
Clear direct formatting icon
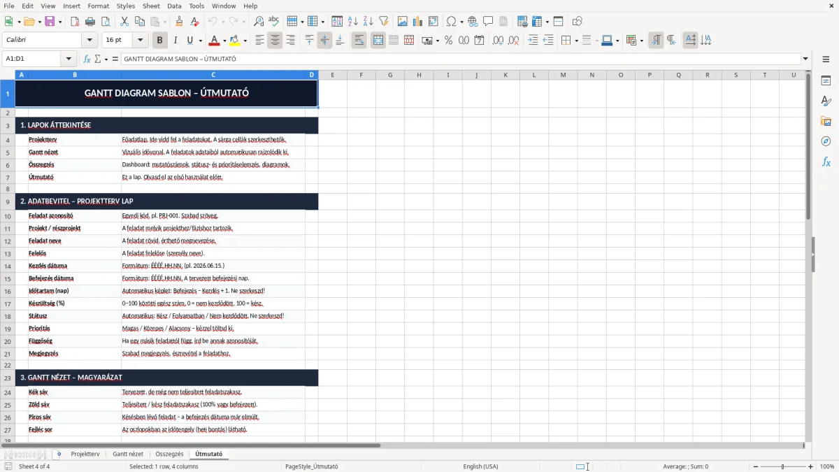pyautogui.click(x=195, y=22)
